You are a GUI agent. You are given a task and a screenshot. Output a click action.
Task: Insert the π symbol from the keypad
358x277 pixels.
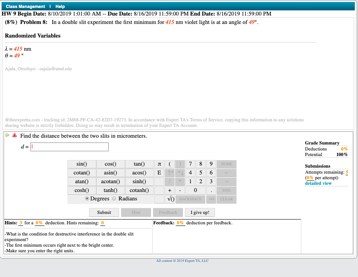pyautogui.click(x=159, y=164)
